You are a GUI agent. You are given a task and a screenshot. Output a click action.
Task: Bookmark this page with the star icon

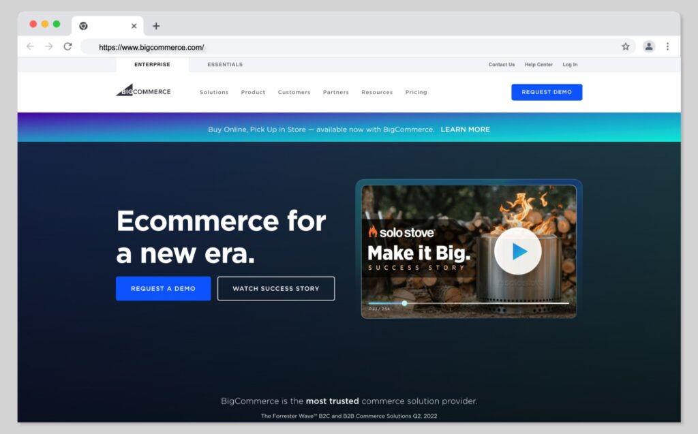click(625, 46)
